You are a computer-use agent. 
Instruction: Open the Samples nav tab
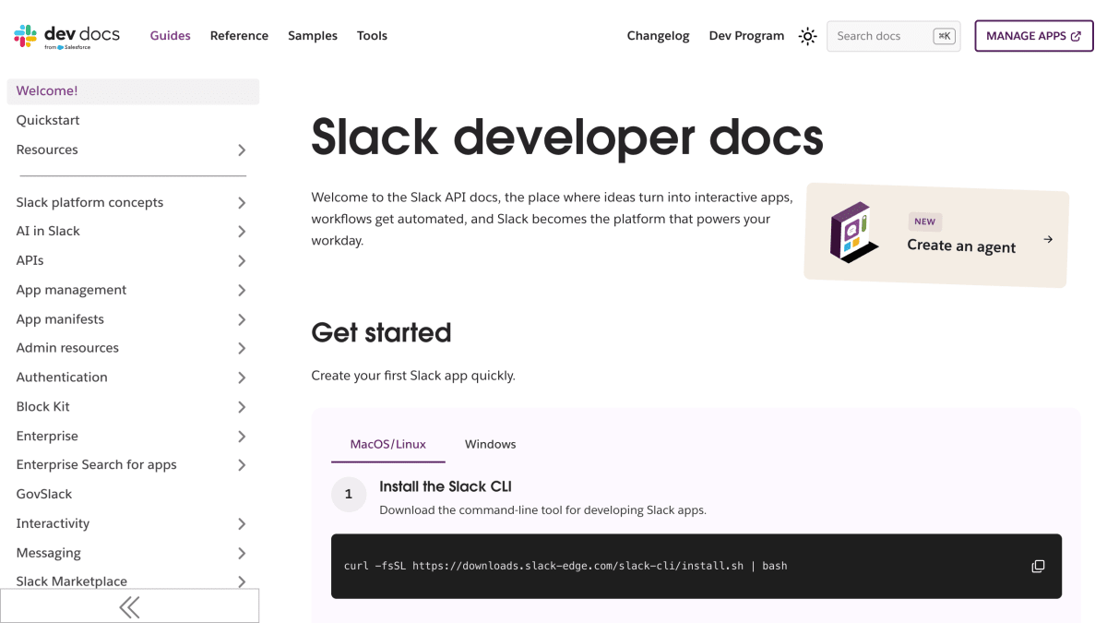(313, 36)
